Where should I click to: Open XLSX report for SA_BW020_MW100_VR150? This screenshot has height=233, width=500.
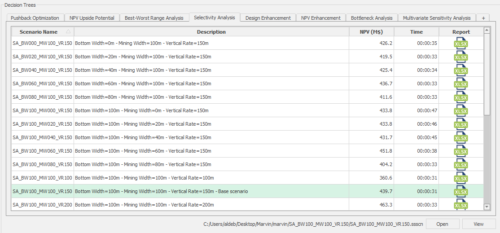pos(461,57)
